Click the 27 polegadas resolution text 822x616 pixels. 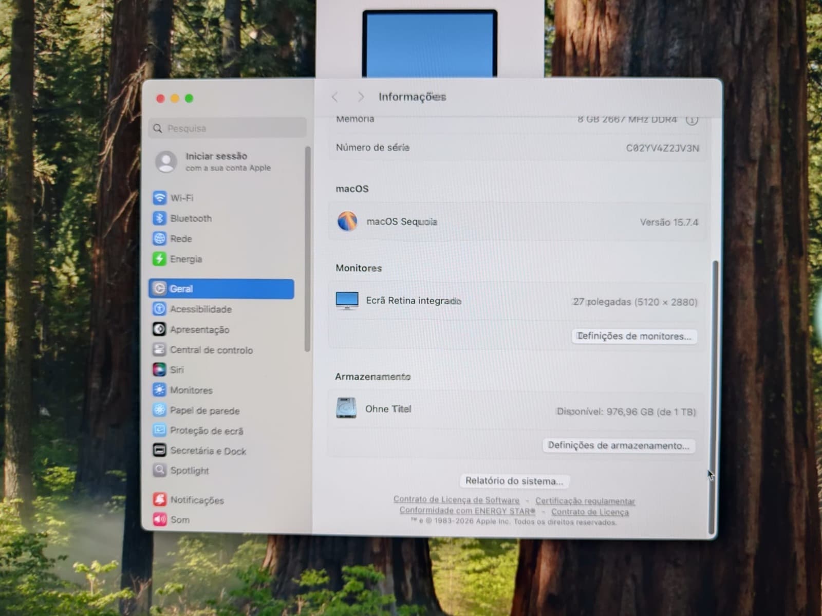(635, 302)
